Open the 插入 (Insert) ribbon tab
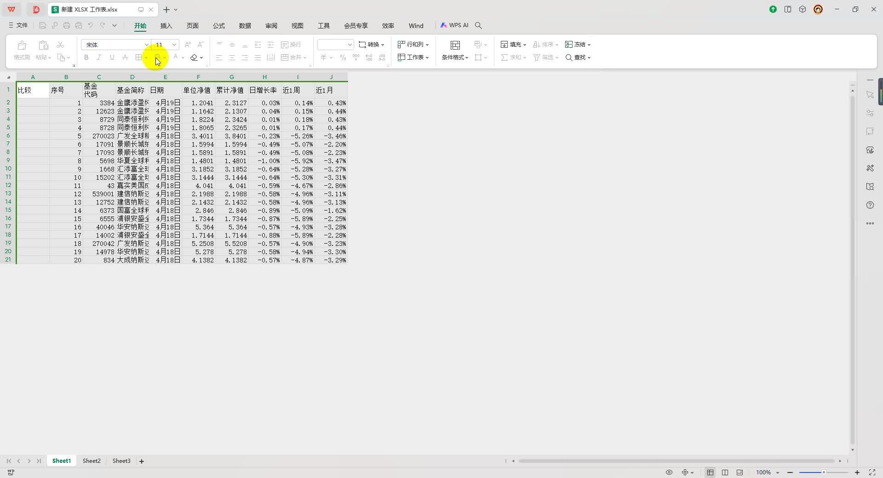 point(166,26)
